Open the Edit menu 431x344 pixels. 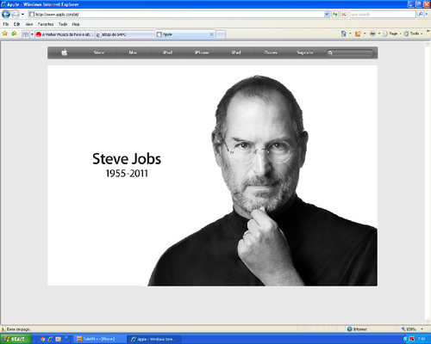coord(16,24)
